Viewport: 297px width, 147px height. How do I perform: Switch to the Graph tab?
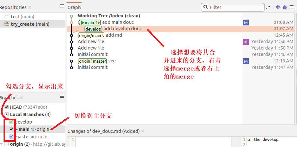pos(74,7)
